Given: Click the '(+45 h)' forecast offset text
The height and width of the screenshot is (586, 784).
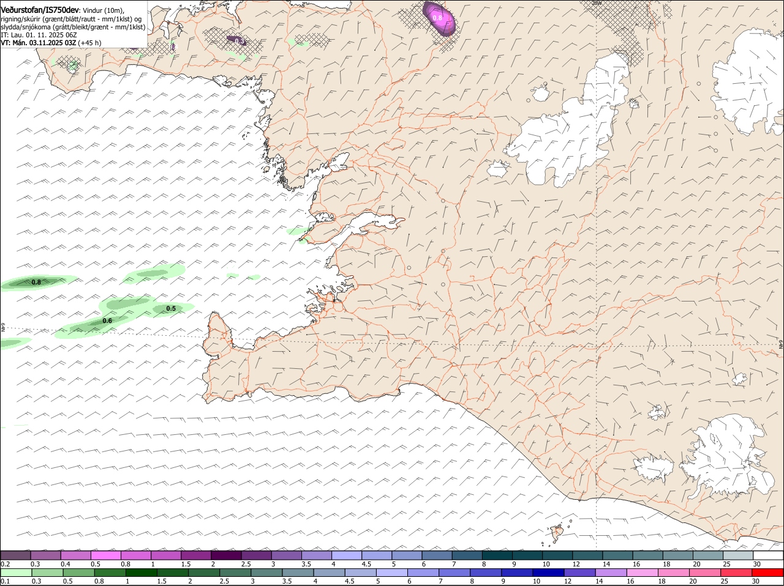Looking at the screenshot, I should [90, 43].
